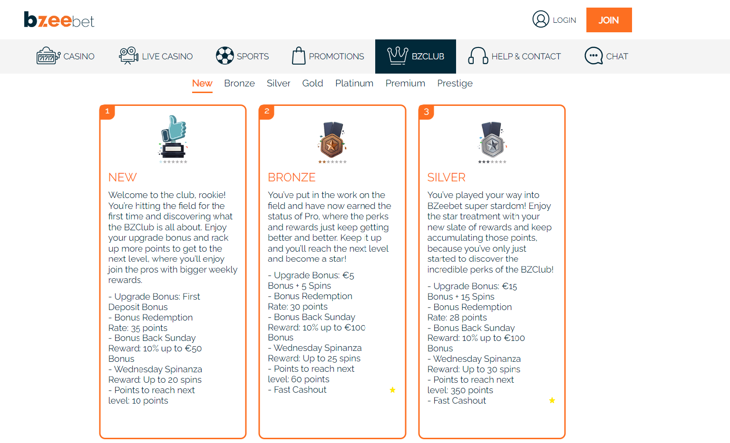The image size is (730, 443).
Task: Click 'level: 10 points' in New card
Action: [138, 401]
